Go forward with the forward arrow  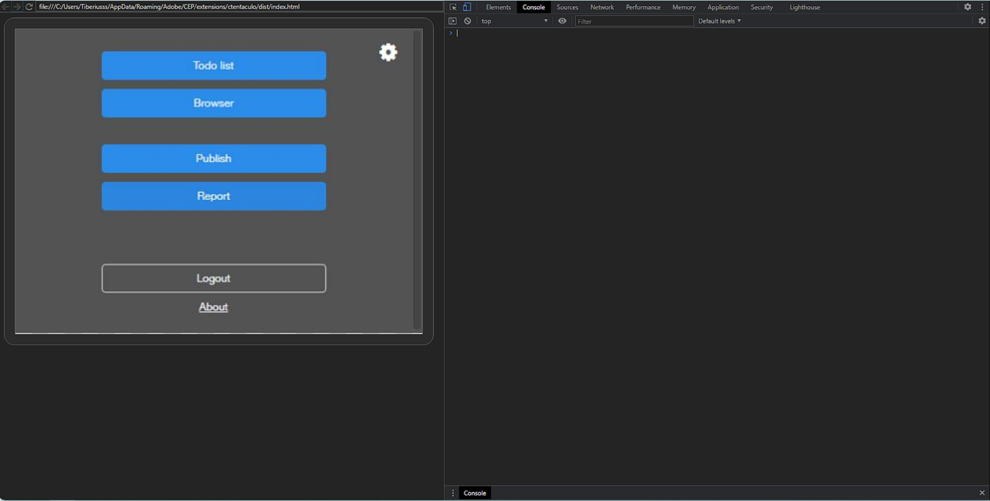coord(16,7)
